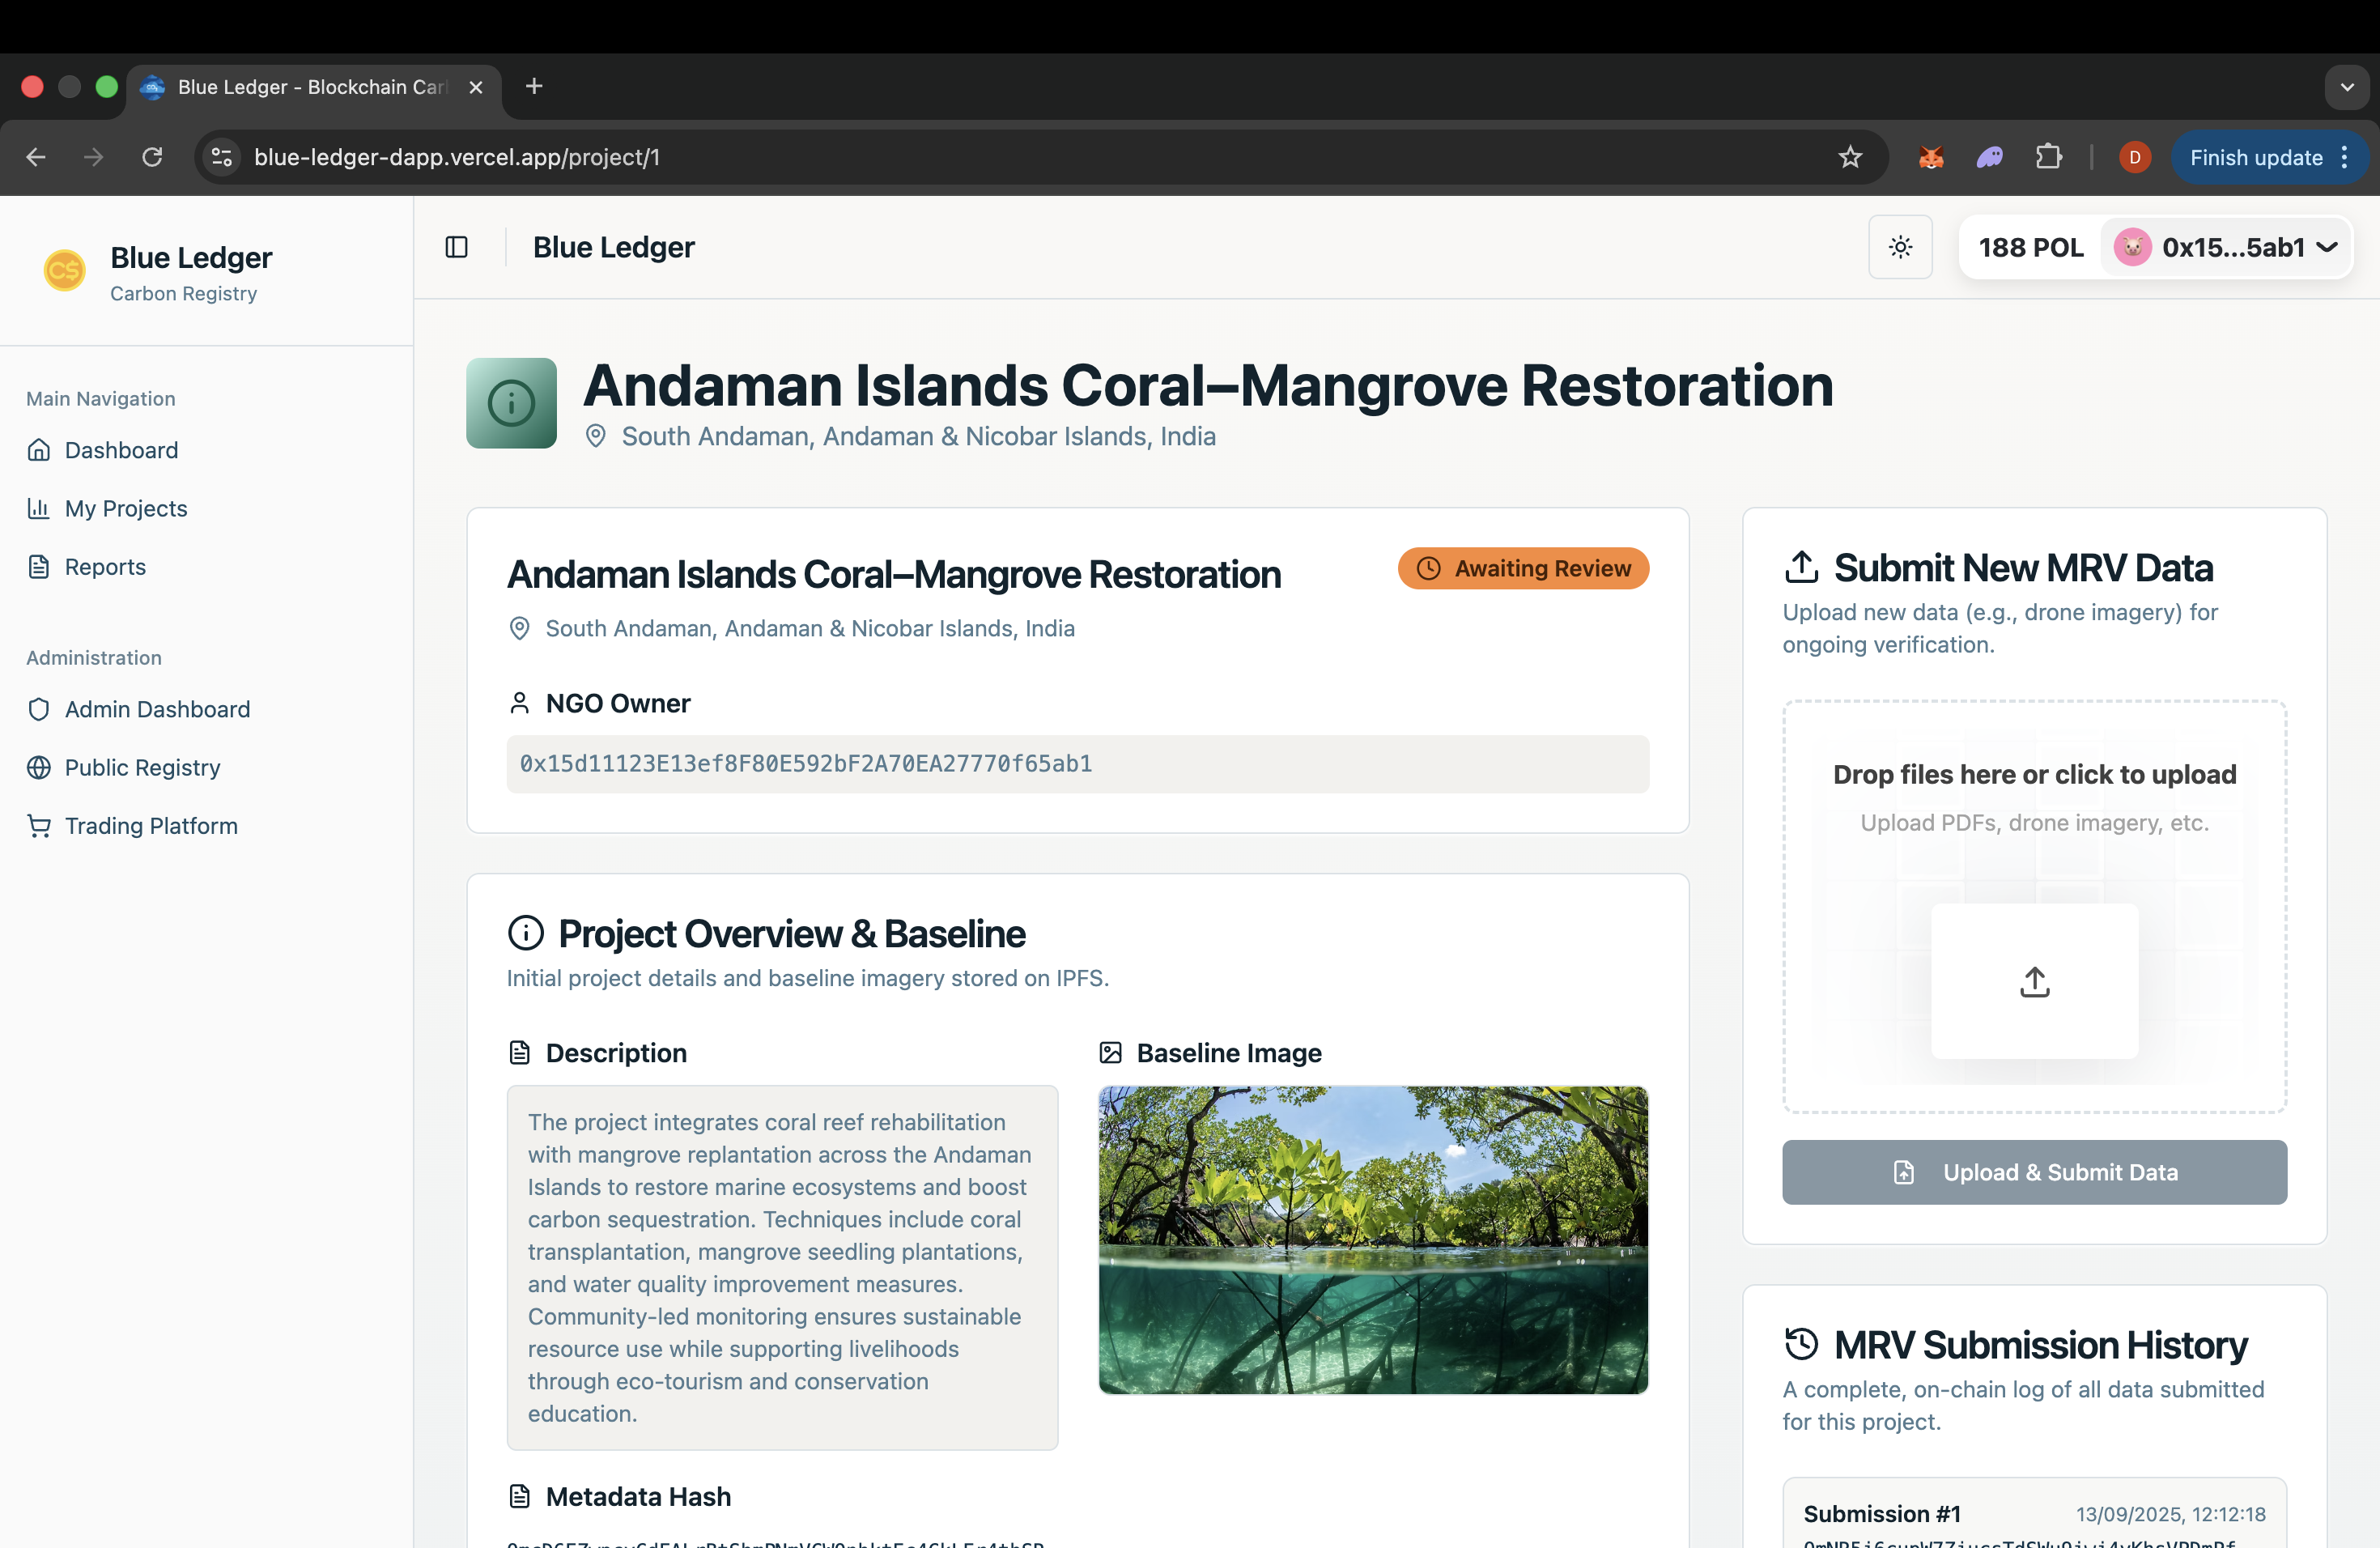Click the Trading Platform cart icon

[39, 826]
